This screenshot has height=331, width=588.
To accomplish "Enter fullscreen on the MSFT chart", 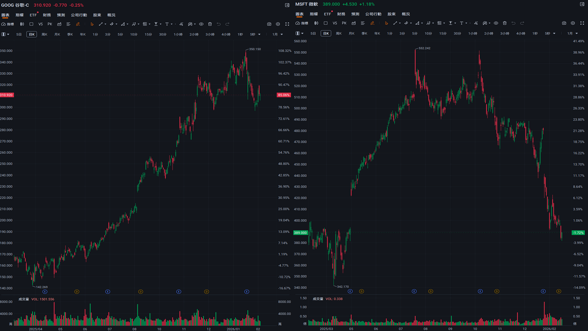I will click(x=582, y=23).
